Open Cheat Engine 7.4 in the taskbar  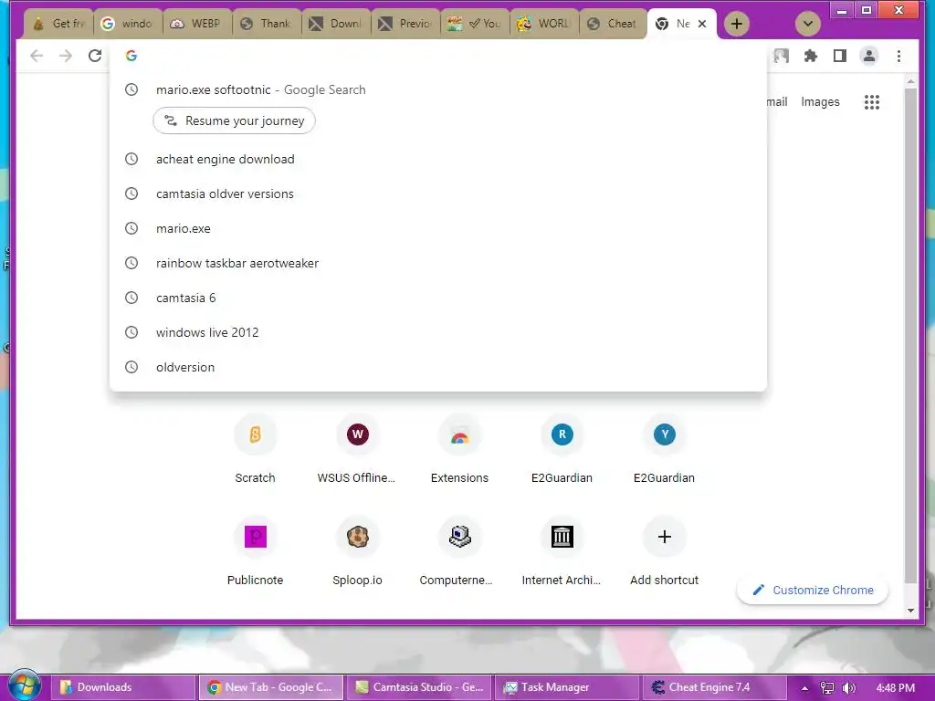pos(715,687)
